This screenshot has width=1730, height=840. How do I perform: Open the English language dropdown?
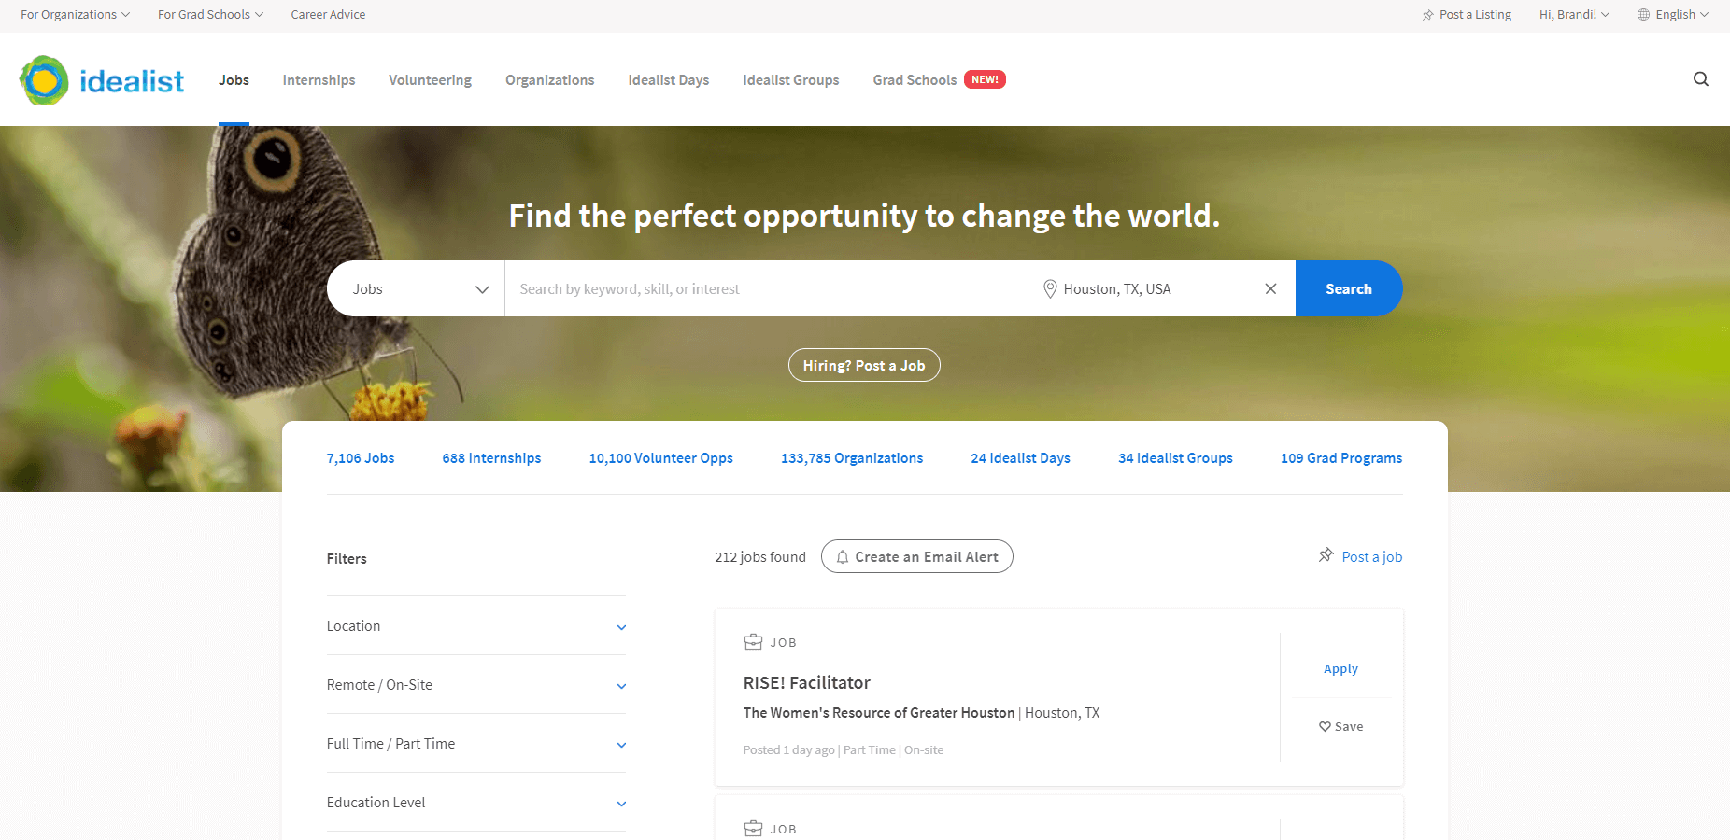coord(1681,15)
